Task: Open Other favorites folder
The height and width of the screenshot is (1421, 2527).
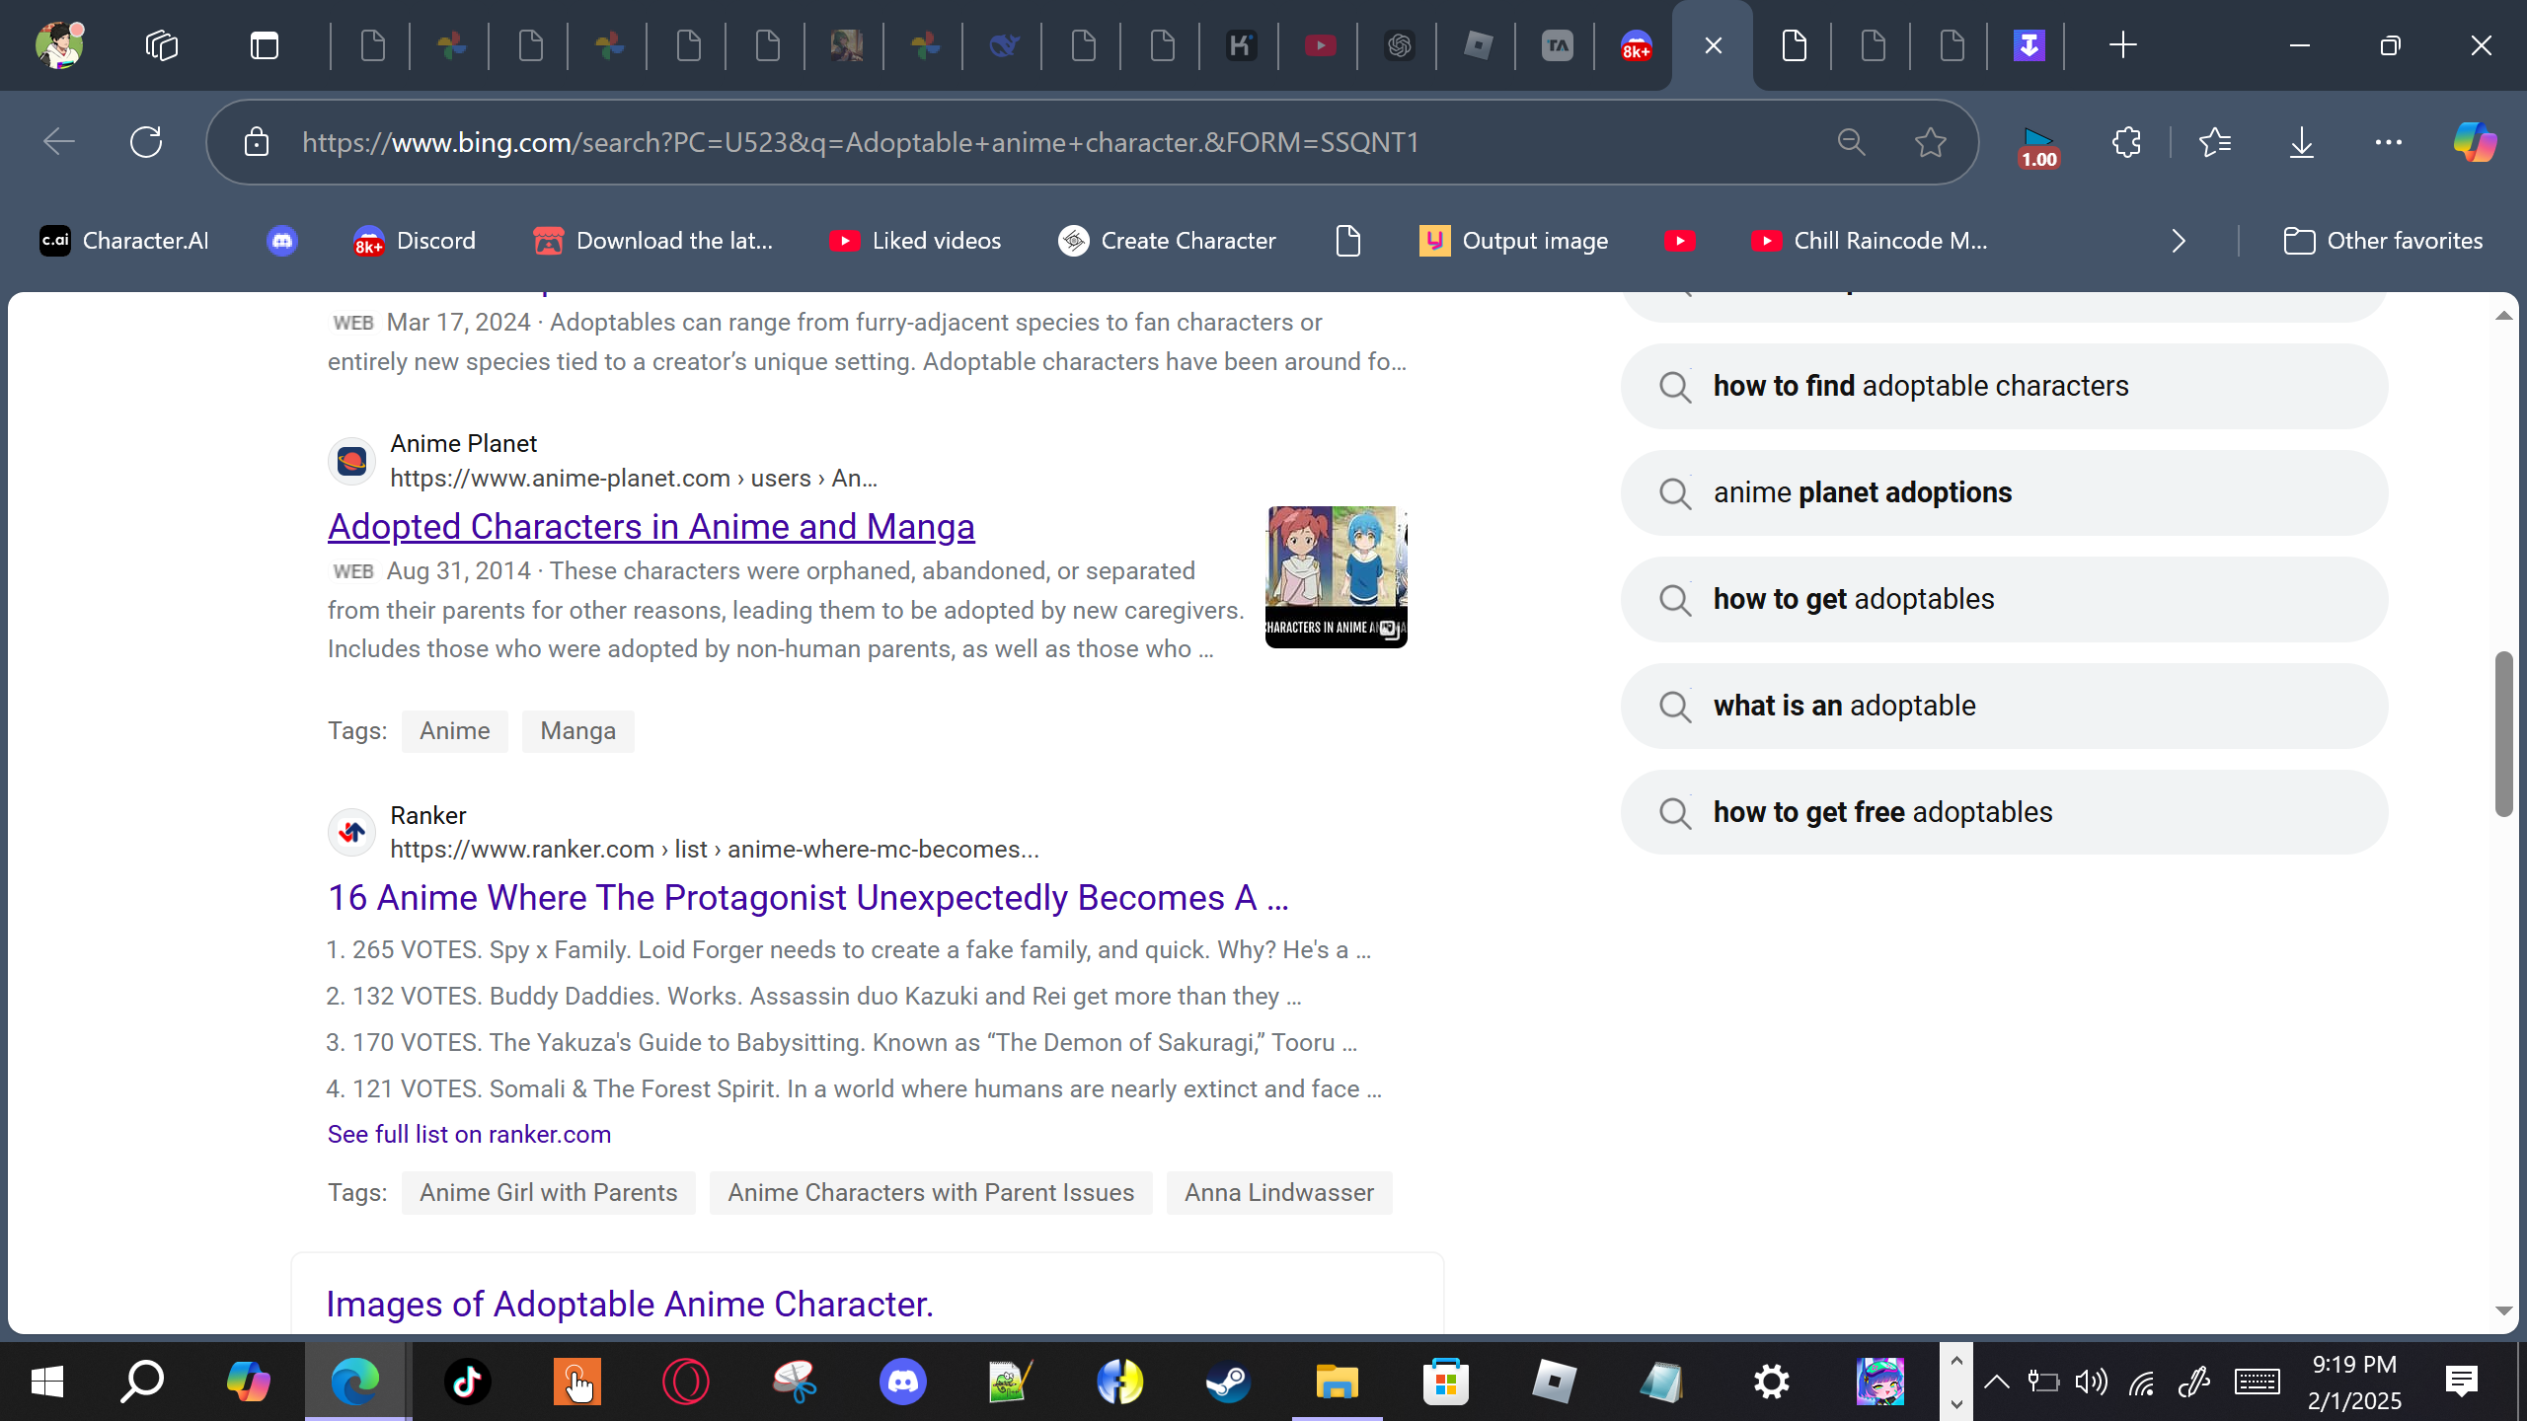Action: point(2383,241)
